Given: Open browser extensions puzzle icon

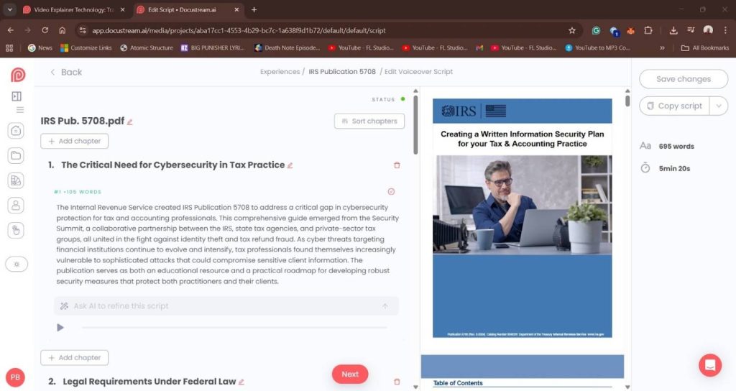Looking at the screenshot, I should point(648,30).
